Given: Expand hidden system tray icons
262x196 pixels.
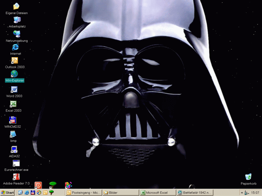Looking at the screenshot, I should coord(242,193).
